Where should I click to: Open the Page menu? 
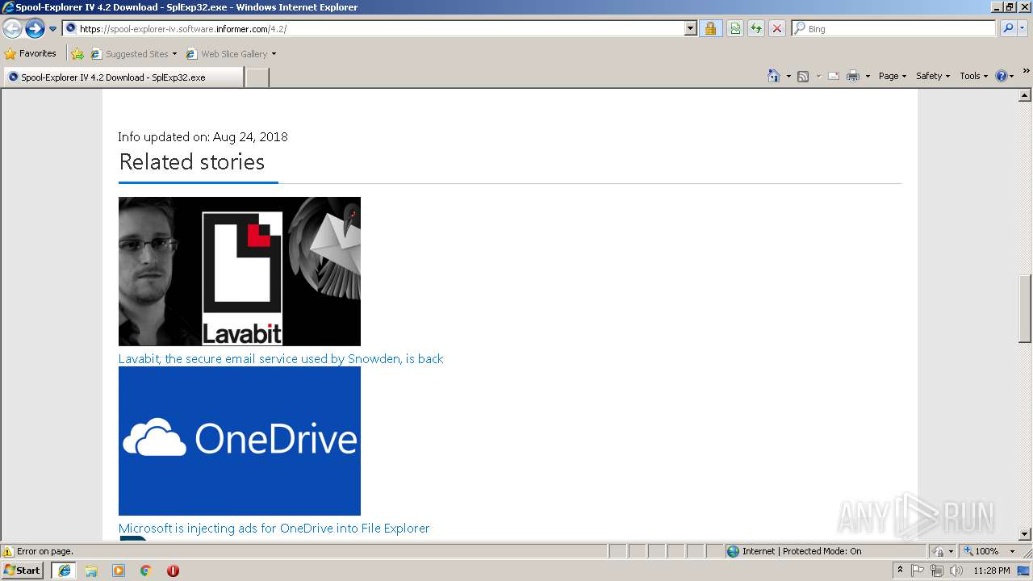point(892,76)
